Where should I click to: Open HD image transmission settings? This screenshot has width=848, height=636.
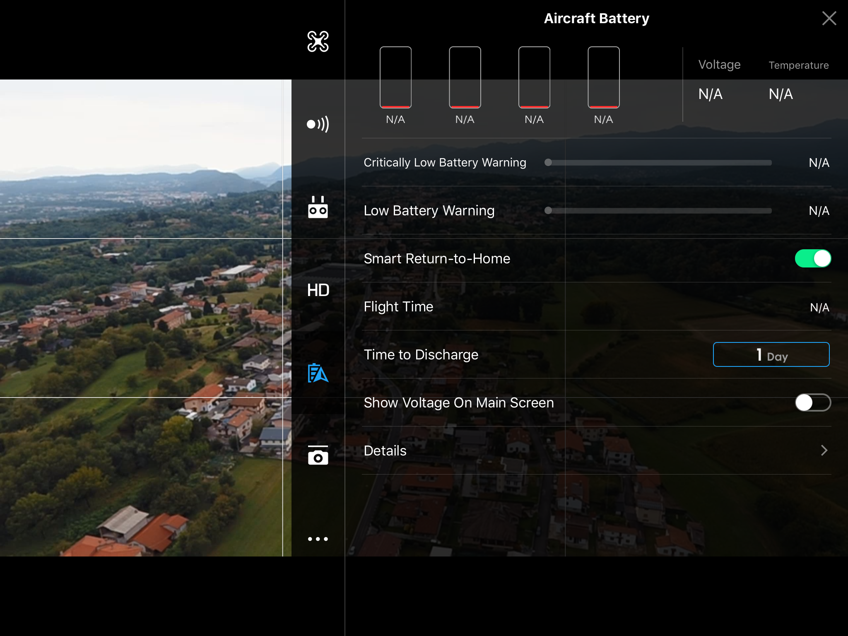click(318, 290)
